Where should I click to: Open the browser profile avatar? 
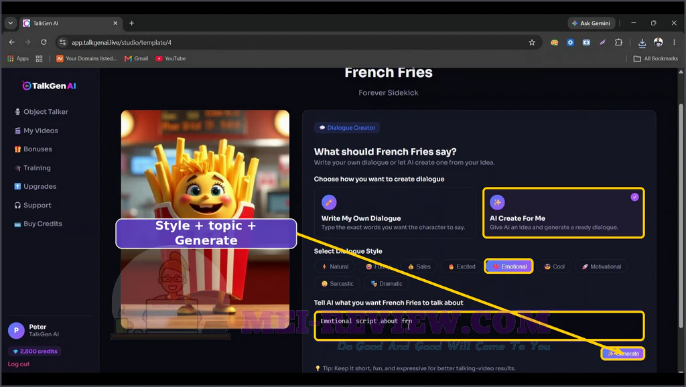pos(658,42)
